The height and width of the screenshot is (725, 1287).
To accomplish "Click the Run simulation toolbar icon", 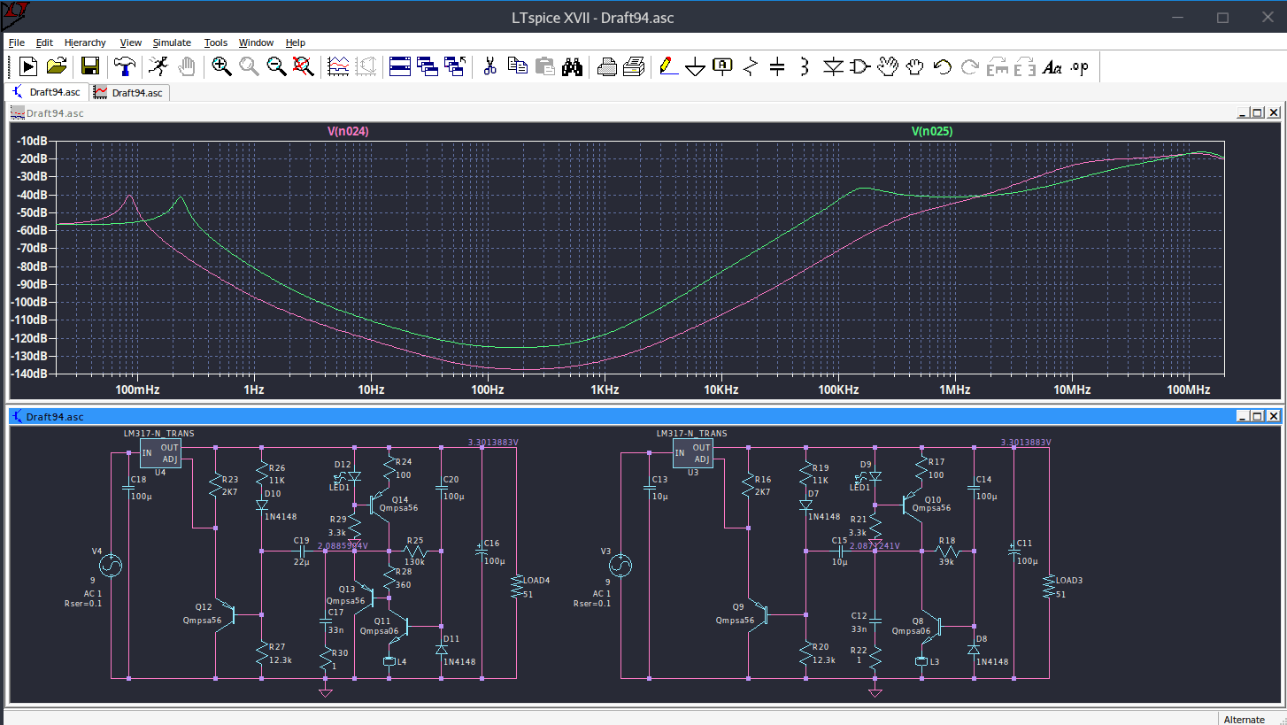I will click(27, 66).
